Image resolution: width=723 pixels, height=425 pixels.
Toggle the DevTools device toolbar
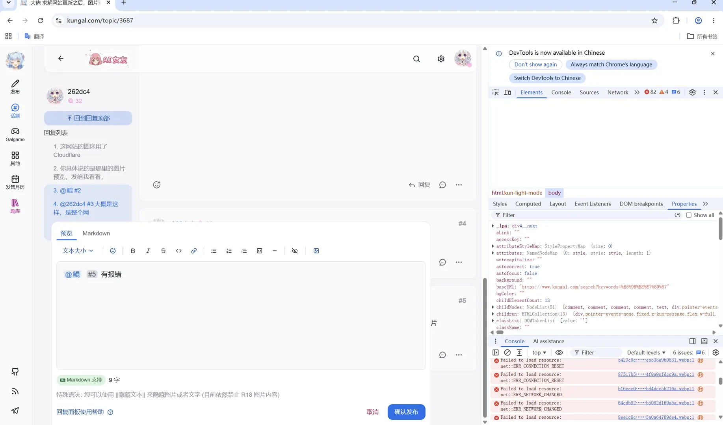point(507,92)
